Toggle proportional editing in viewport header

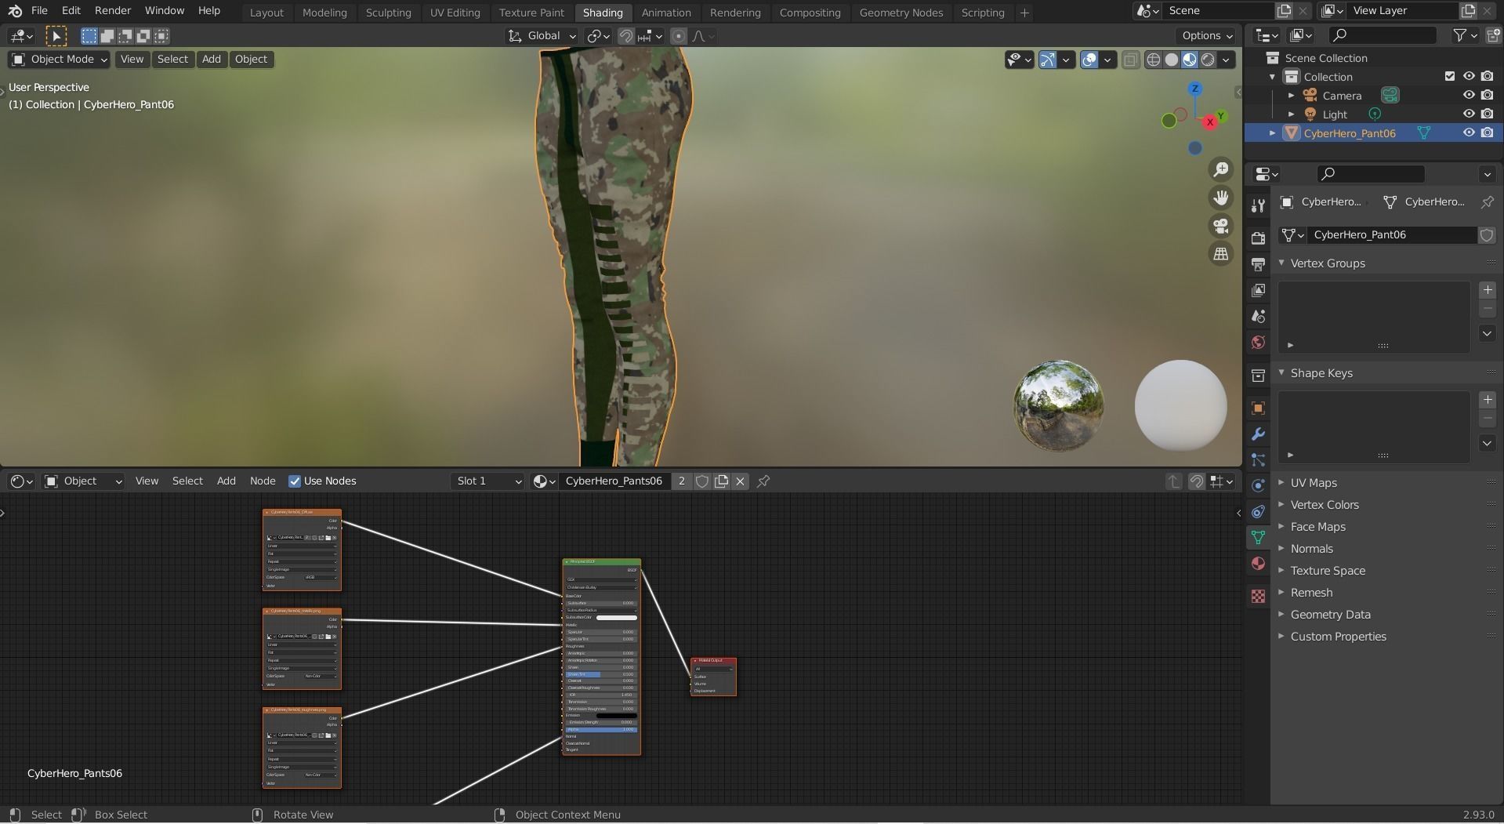coord(679,36)
